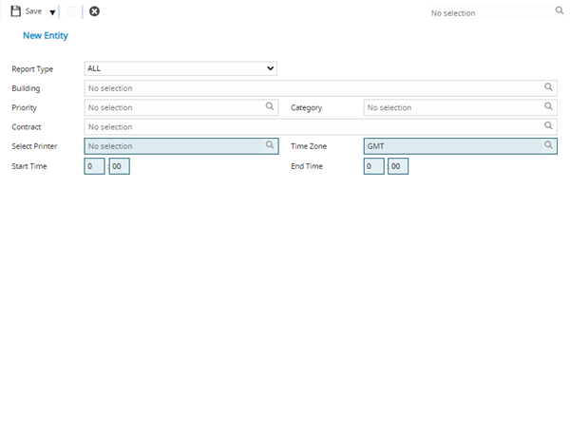Click the Select Printer search icon
Viewport: 570px width, 435px height.
click(x=270, y=146)
